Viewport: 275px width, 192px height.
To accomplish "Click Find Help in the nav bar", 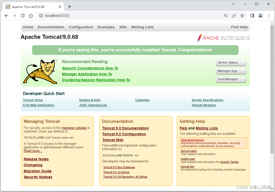I will [x=239, y=27].
